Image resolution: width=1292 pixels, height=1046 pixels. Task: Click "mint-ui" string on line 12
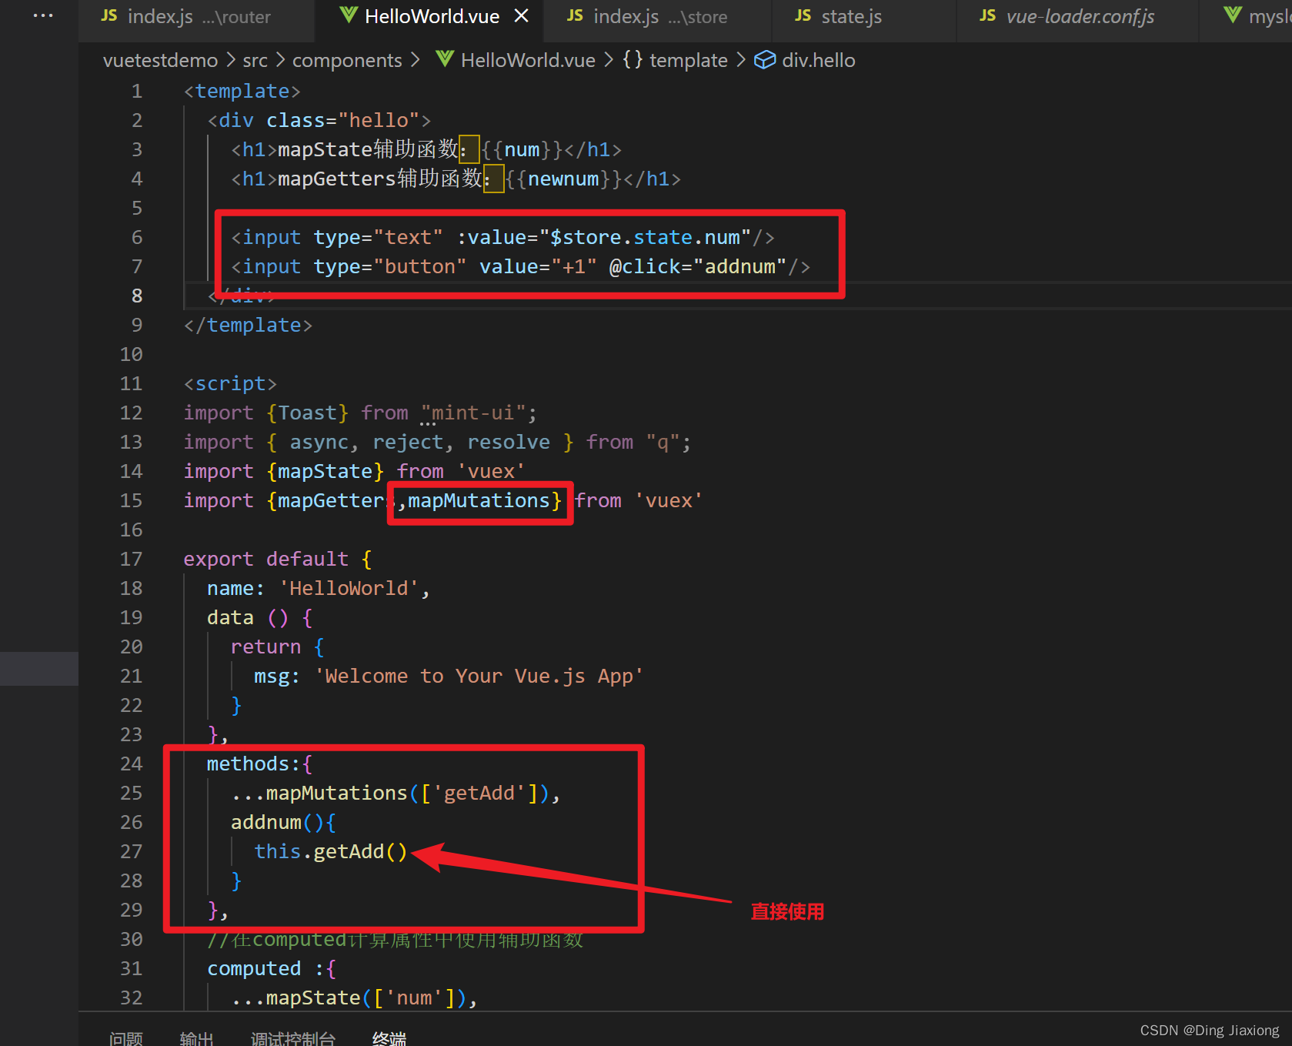pos(473,413)
